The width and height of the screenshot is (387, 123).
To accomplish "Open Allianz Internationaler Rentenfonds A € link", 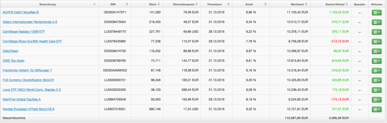I will [30, 22].
